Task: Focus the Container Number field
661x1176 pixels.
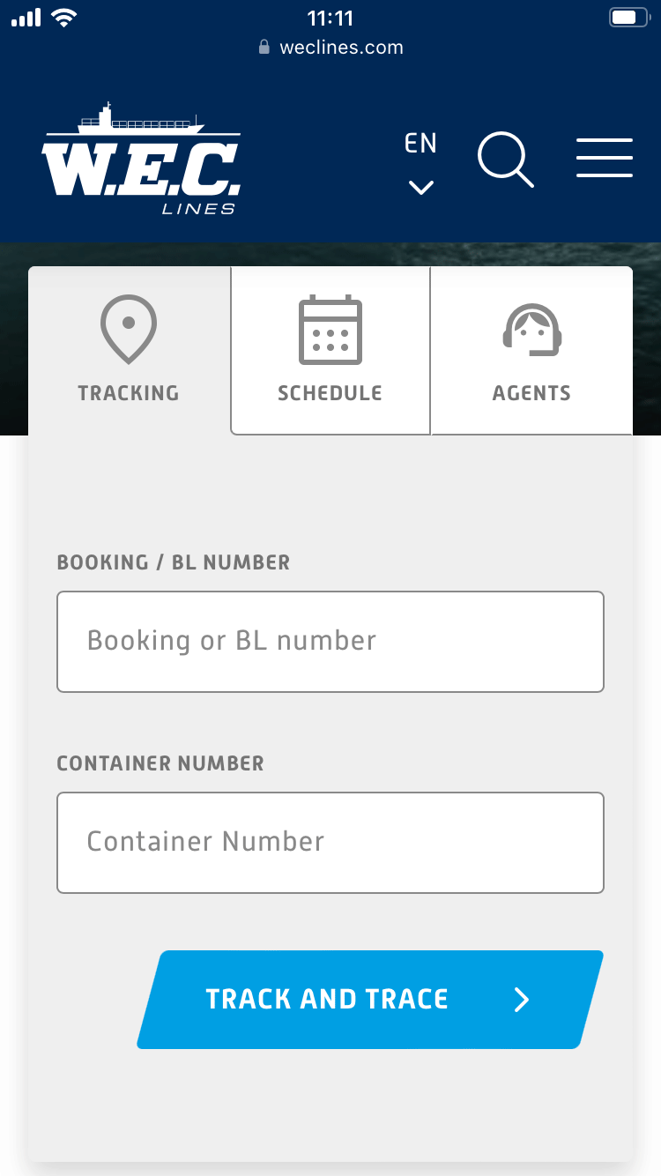Action: 330,842
